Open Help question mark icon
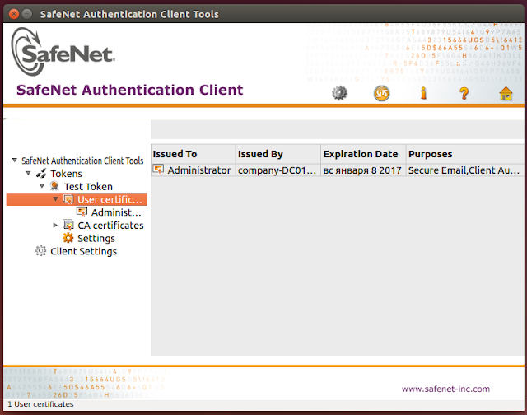 [x=464, y=93]
